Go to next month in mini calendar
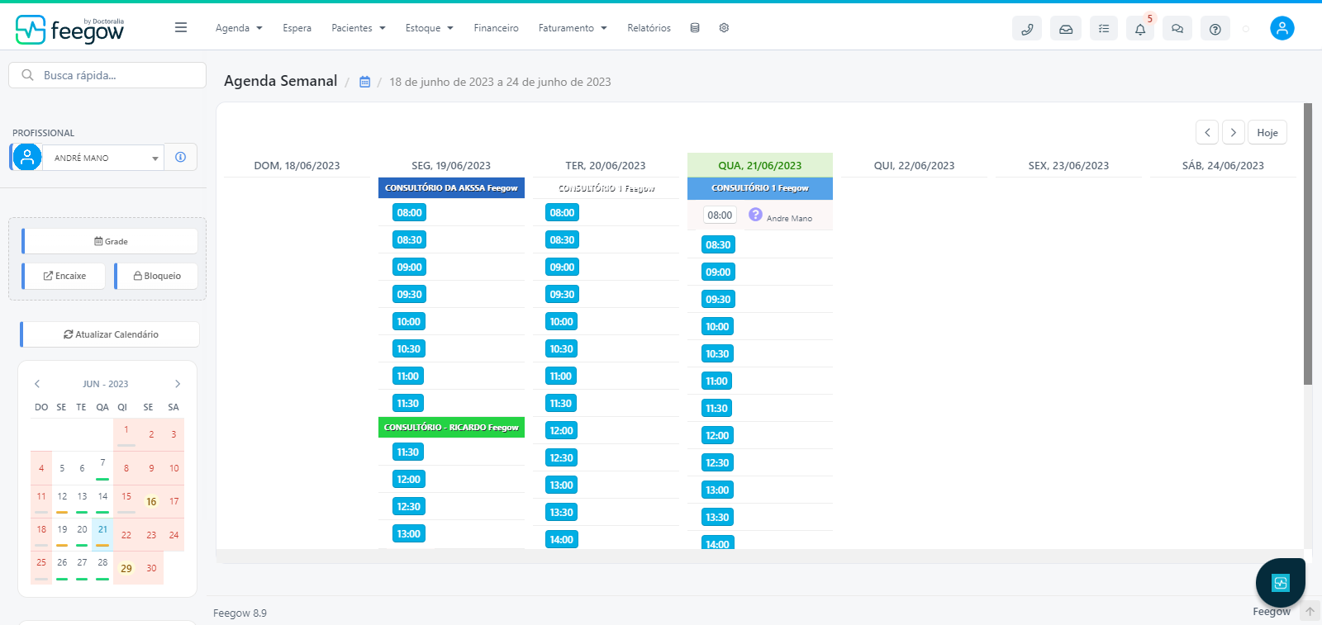1322x625 pixels. [x=177, y=384]
